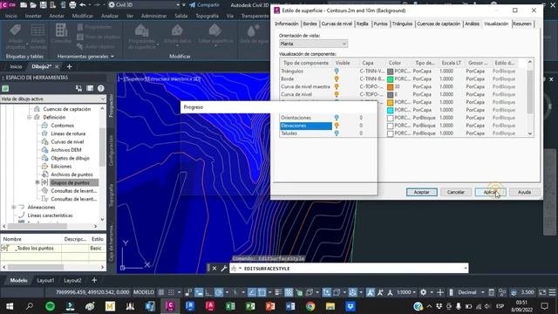Expand the Alineaciones tree node
This screenshot has width=558, height=314.
point(14,208)
